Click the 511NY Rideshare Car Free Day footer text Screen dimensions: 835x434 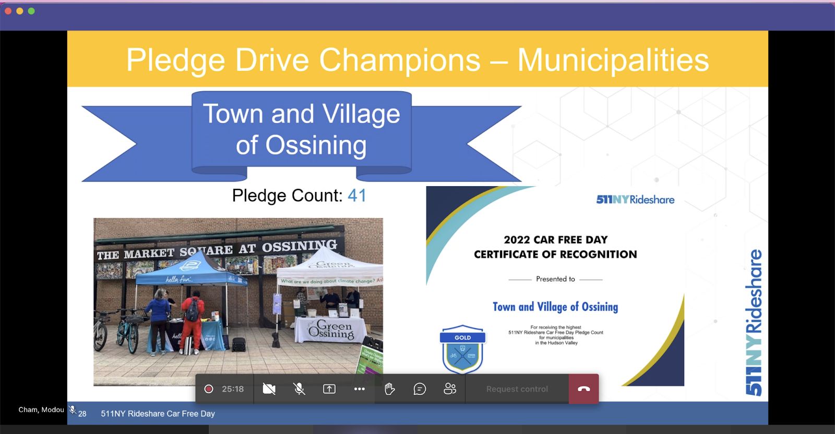tap(158, 414)
